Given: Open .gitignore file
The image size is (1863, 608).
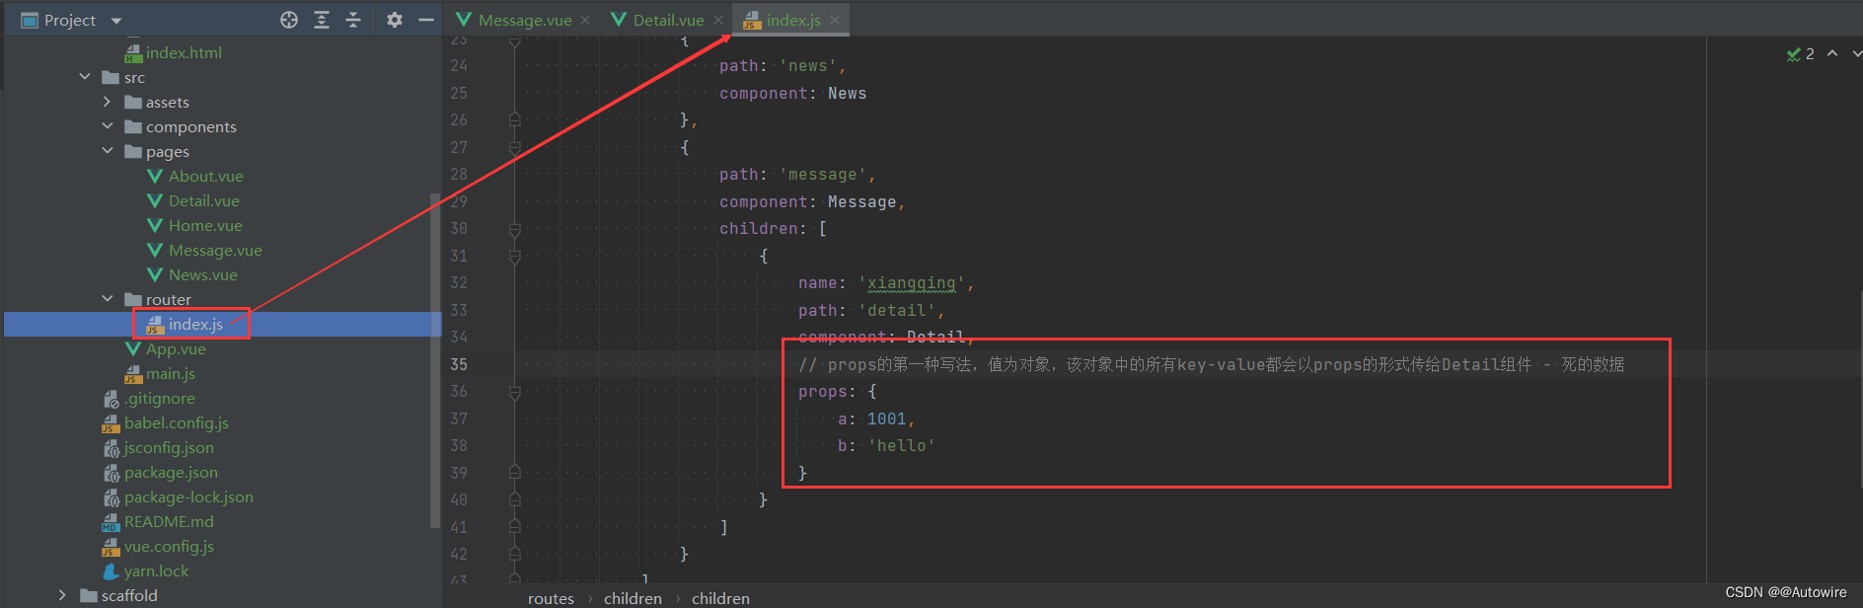Looking at the screenshot, I should tap(160, 399).
